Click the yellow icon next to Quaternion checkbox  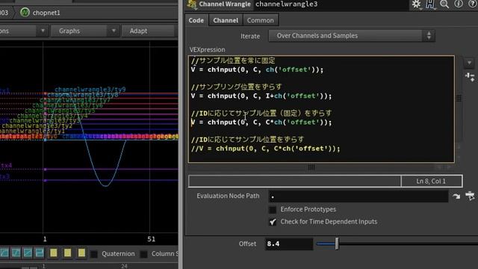click(x=81, y=253)
